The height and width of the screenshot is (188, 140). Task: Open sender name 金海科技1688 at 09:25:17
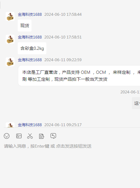(30, 125)
